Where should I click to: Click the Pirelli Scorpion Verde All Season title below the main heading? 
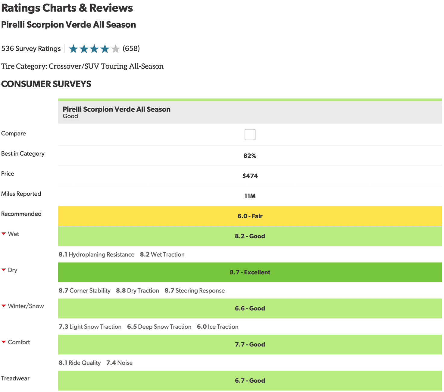(x=69, y=25)
